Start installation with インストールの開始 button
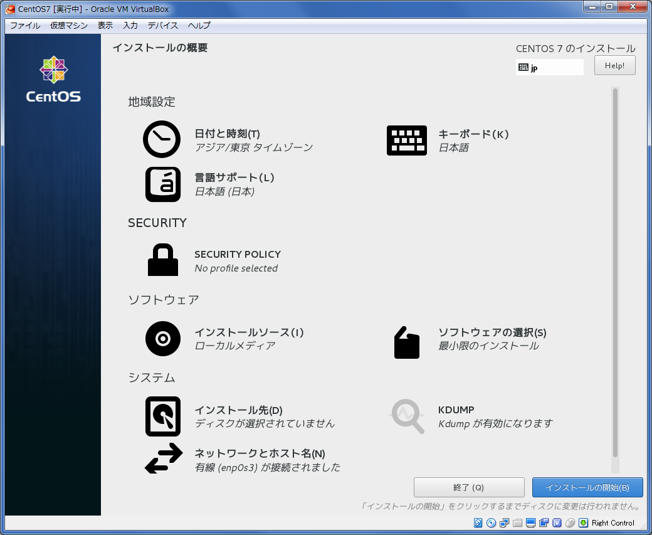Viewport: 652px width, 535px height. tap(587, 487)
